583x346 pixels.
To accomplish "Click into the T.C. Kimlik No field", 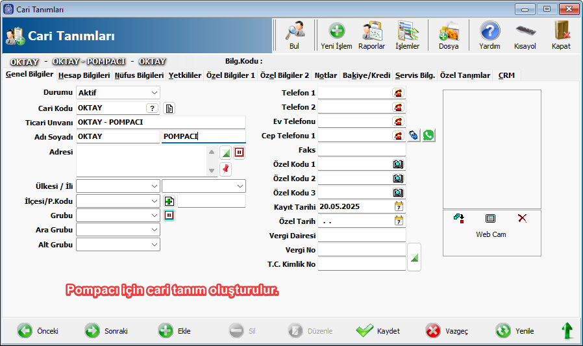I will coord(362,264).
